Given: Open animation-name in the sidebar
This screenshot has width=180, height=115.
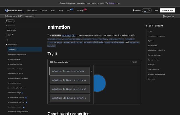Looking at the screenshot, I should click(14, 83).
